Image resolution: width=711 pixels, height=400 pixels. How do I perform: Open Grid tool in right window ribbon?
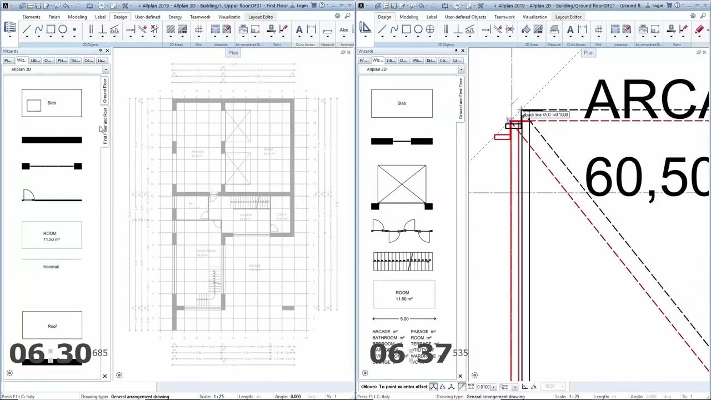[x=599, y=29]
